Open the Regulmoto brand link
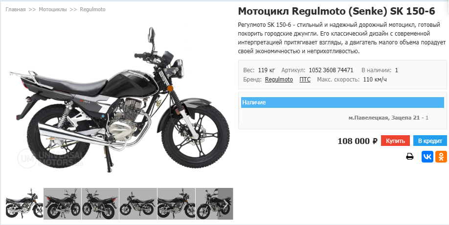The image size is (449, 225). pos(279,80)
